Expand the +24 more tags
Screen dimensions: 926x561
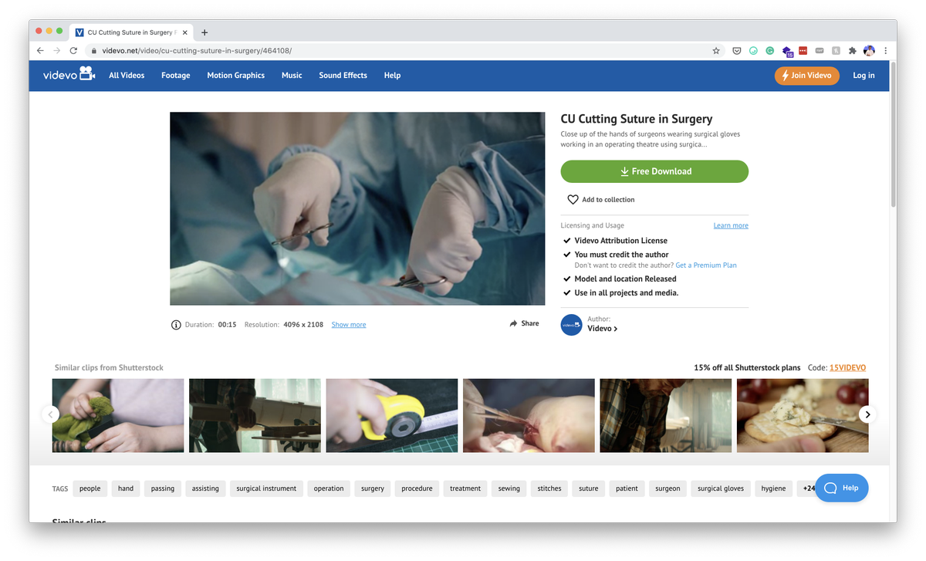807,488
